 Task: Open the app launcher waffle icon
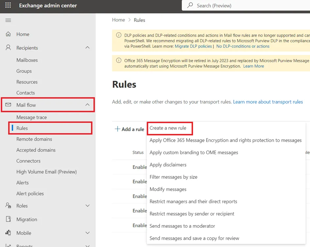[x=8, y=6]
